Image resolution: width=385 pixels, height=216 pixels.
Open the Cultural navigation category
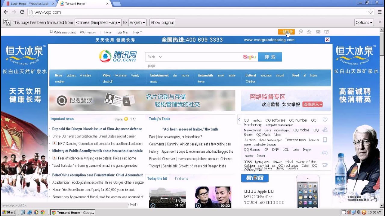pos(251,75)
